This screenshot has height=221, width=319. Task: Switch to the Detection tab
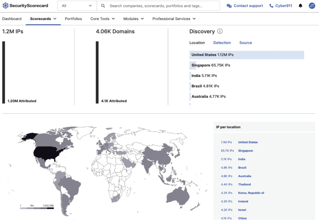(222, 42)
